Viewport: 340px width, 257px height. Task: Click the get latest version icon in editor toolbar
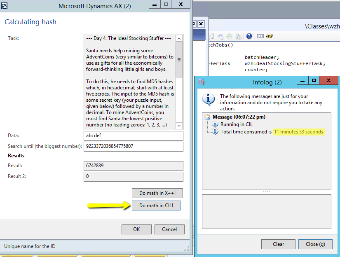click(238, 36)
